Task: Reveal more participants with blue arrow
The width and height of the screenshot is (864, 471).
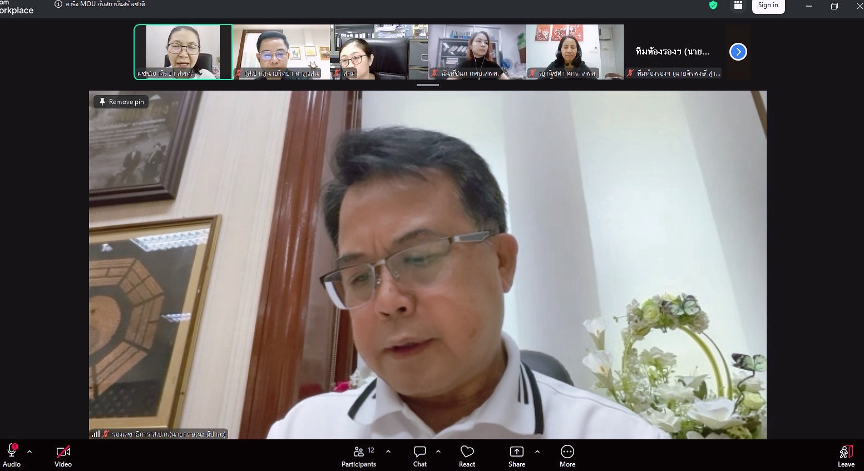Action: pyautogui.click(x=738, y=51)
